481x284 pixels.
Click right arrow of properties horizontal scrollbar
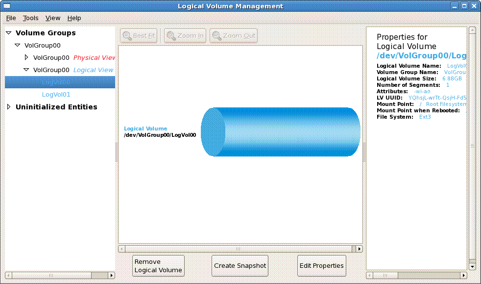point(464,275)
